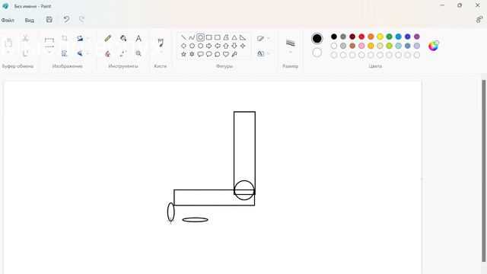Pick the dark red color swatch
This screenshot has width=487, height=274.
(352, 37)
